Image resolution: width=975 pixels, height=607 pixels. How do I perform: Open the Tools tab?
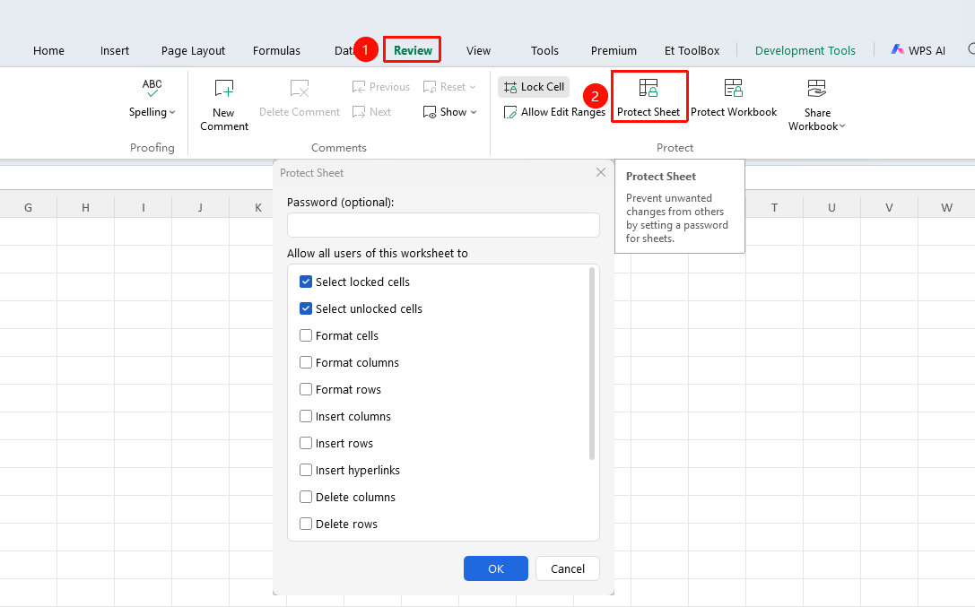coord(544,50)
